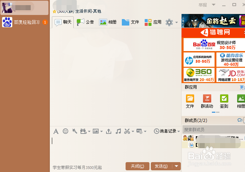Screen dimensions: 245x172
Task: Click the 更多 link in 群应用
Action: point(242,87)
